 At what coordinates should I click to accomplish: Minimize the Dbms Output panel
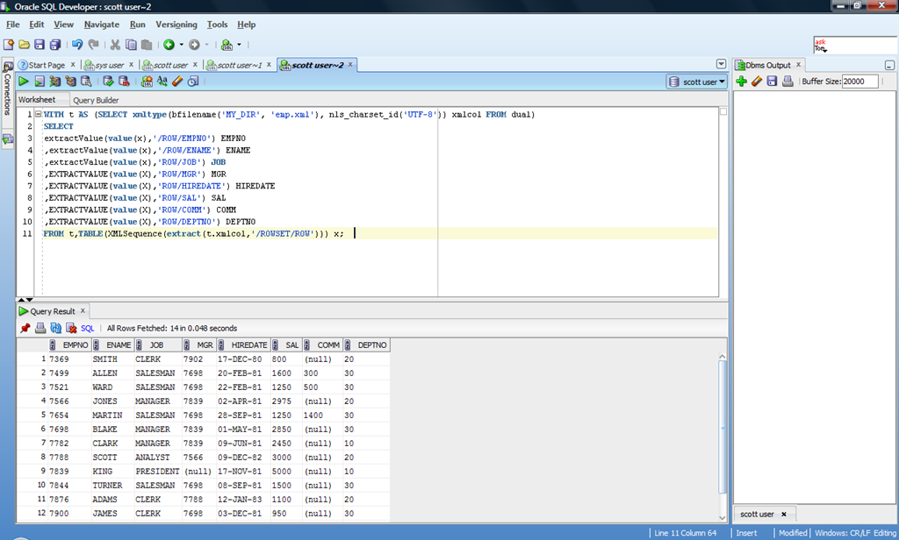(x=889, y=65)
